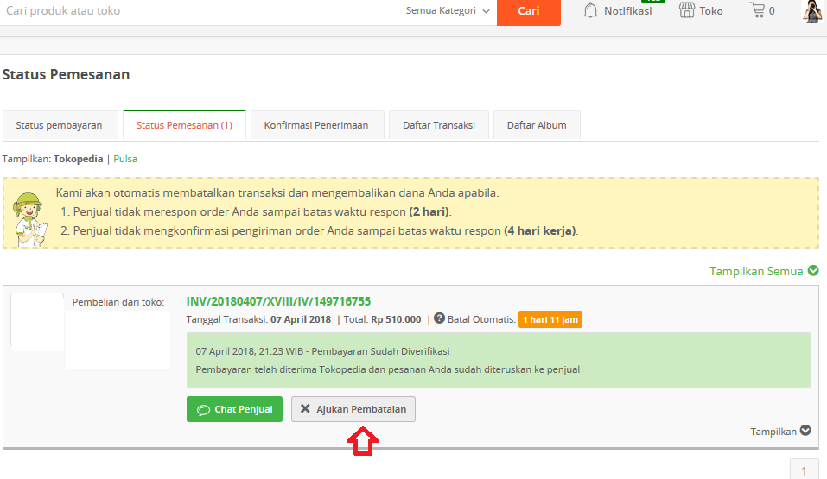The height and width of the screenshot is (479, 827).
Task: Open the Konfirmasi Penerimaan tab
Action: (x=317, y=125)
